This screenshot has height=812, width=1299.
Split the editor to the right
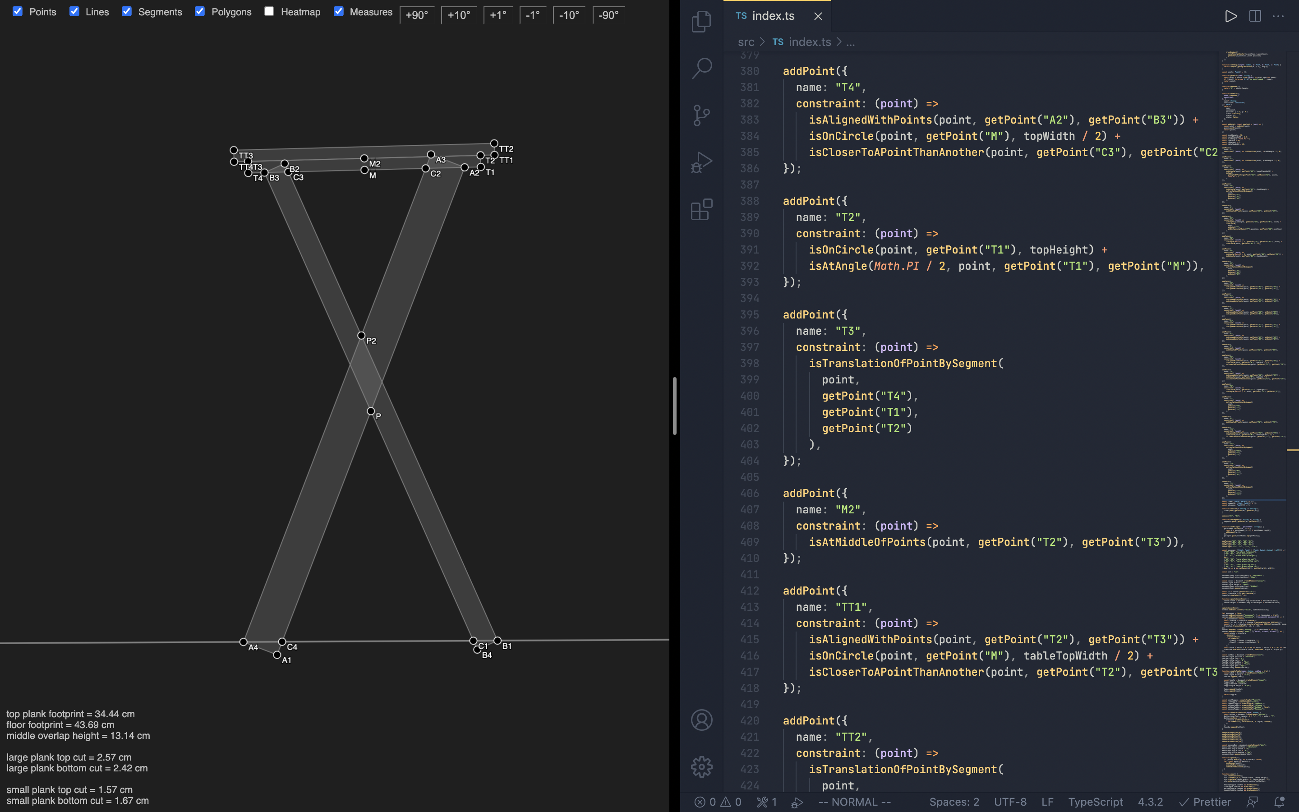click(x=1255, y=16)
